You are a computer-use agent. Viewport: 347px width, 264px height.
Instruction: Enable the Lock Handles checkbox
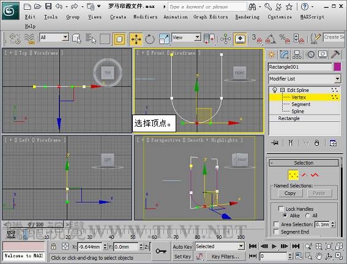pos(281,209)
